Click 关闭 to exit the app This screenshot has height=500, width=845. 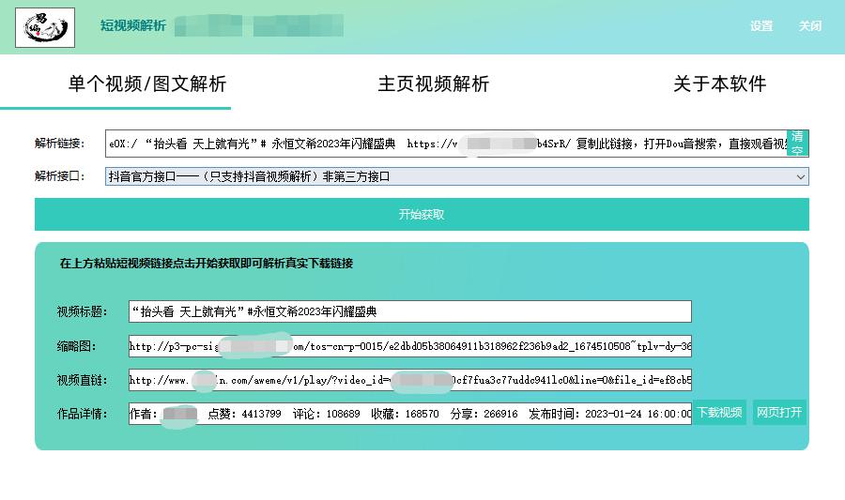coord(810,26)
